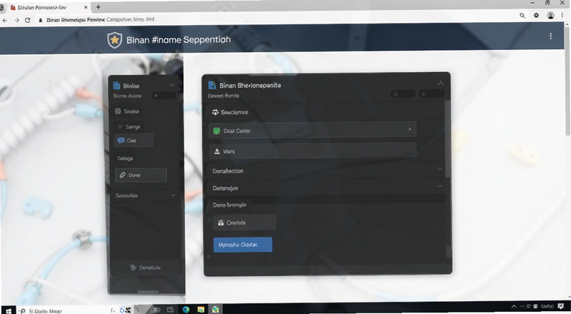
Task: Click the Dometkse button at panel bottom
Action: pyautogui.click(x=146, y=268)
